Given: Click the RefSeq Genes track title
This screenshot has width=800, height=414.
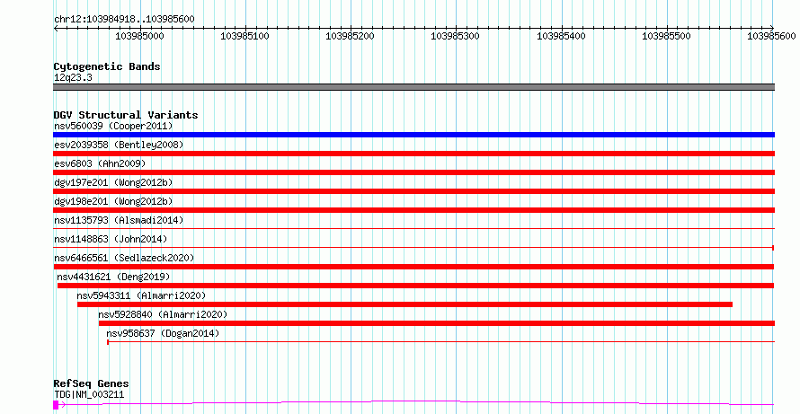Looking at the screenshot, I should [92, 383].
